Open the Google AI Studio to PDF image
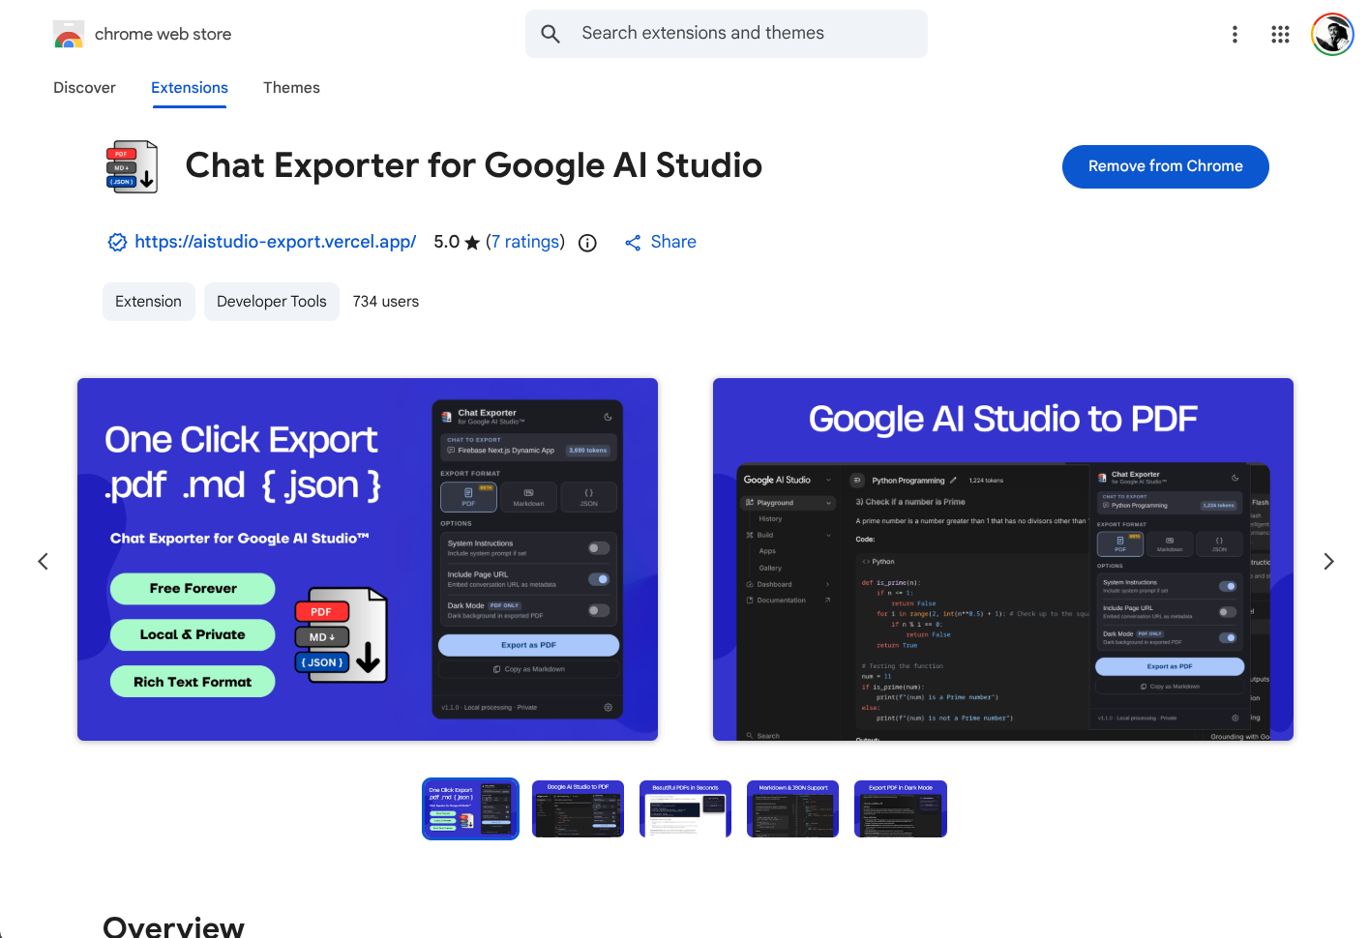This screenshot has width=1369, height=938. click(x=1003, y=559)
